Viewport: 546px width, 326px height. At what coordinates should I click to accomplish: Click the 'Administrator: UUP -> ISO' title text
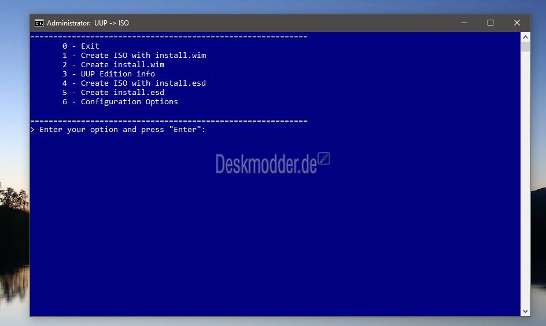[x=88, y=23]
